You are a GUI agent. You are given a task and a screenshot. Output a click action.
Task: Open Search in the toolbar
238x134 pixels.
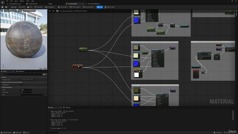click(22, 7)
